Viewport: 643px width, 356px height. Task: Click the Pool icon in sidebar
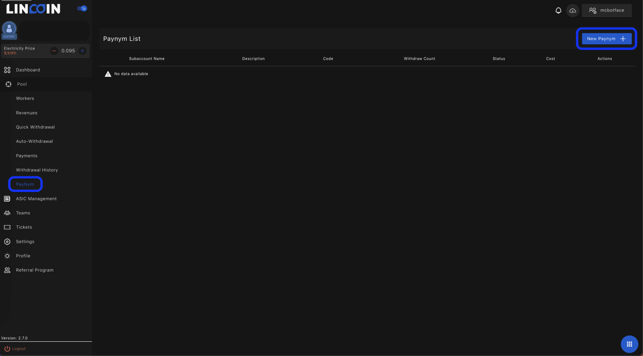pos(8,84)
